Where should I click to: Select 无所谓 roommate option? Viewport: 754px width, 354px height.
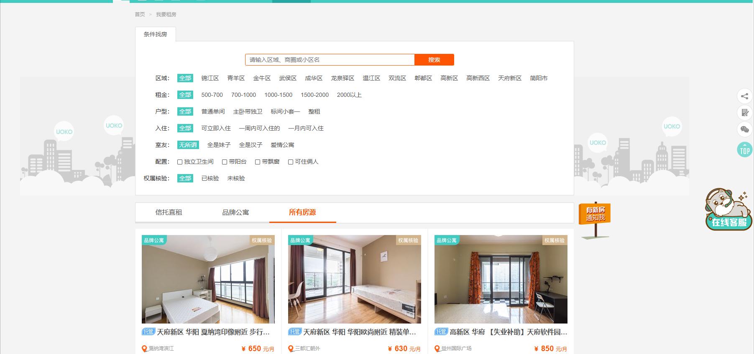coord(188,145)
